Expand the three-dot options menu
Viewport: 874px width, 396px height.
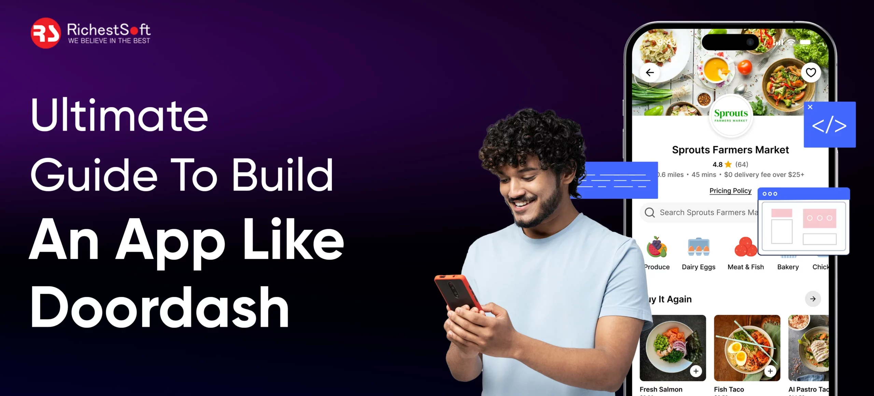(771, 194)
